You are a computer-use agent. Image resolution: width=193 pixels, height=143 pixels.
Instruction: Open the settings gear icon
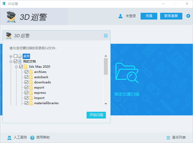[x=188, y=16]
